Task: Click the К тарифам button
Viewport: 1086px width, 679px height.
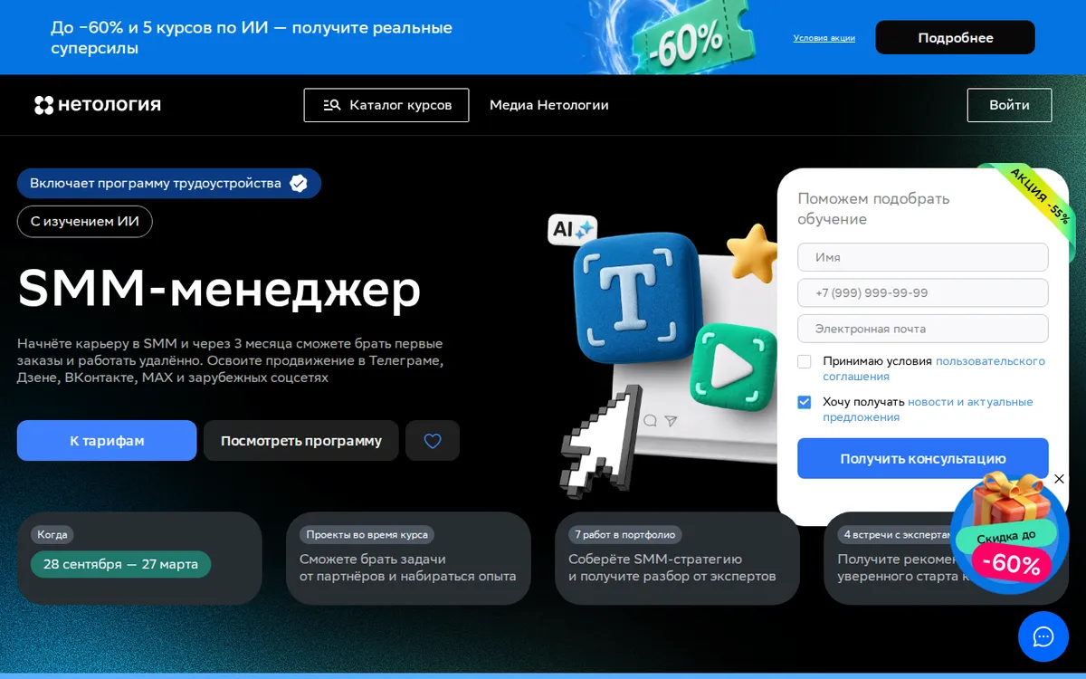Action: click(x=107, y=441)
